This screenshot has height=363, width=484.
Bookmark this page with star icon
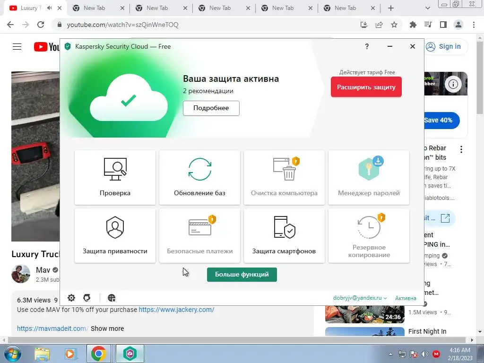394,25
